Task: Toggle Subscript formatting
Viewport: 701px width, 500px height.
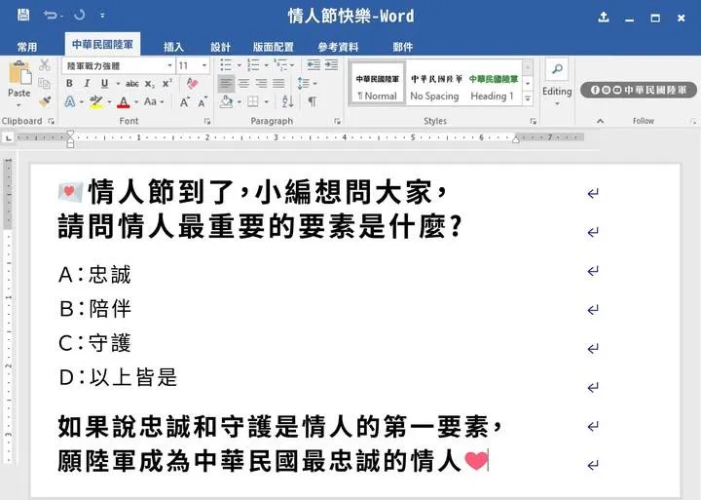Action: (x=150, y=84)
